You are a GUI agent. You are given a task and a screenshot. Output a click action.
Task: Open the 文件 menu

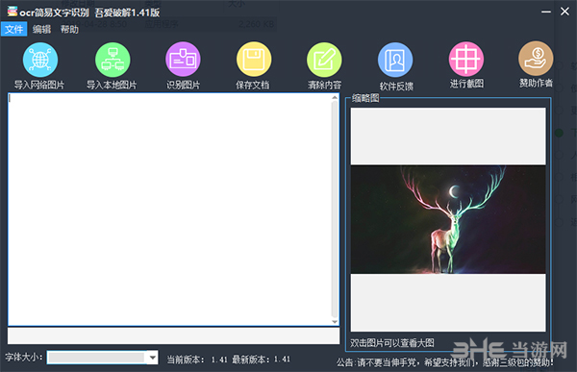[x=14, y=29]
